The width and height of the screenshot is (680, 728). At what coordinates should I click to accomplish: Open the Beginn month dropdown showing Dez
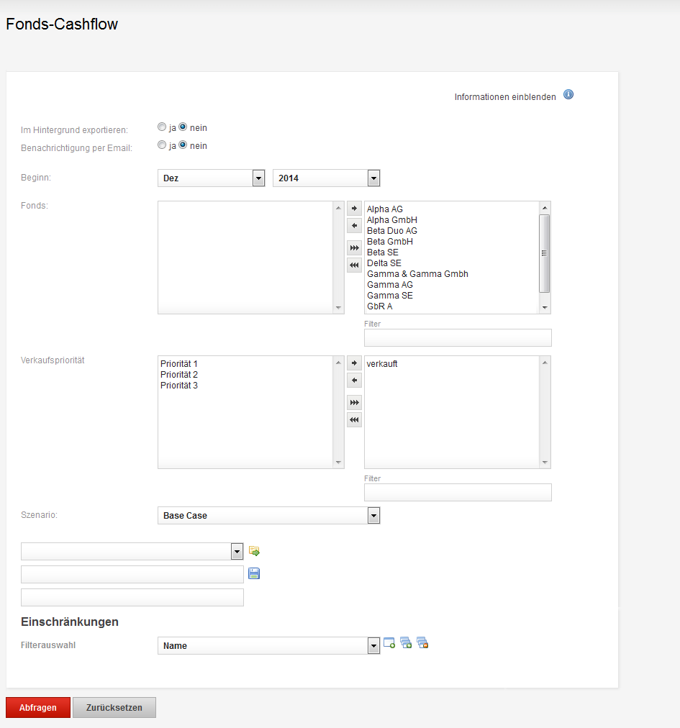(212, 178)
